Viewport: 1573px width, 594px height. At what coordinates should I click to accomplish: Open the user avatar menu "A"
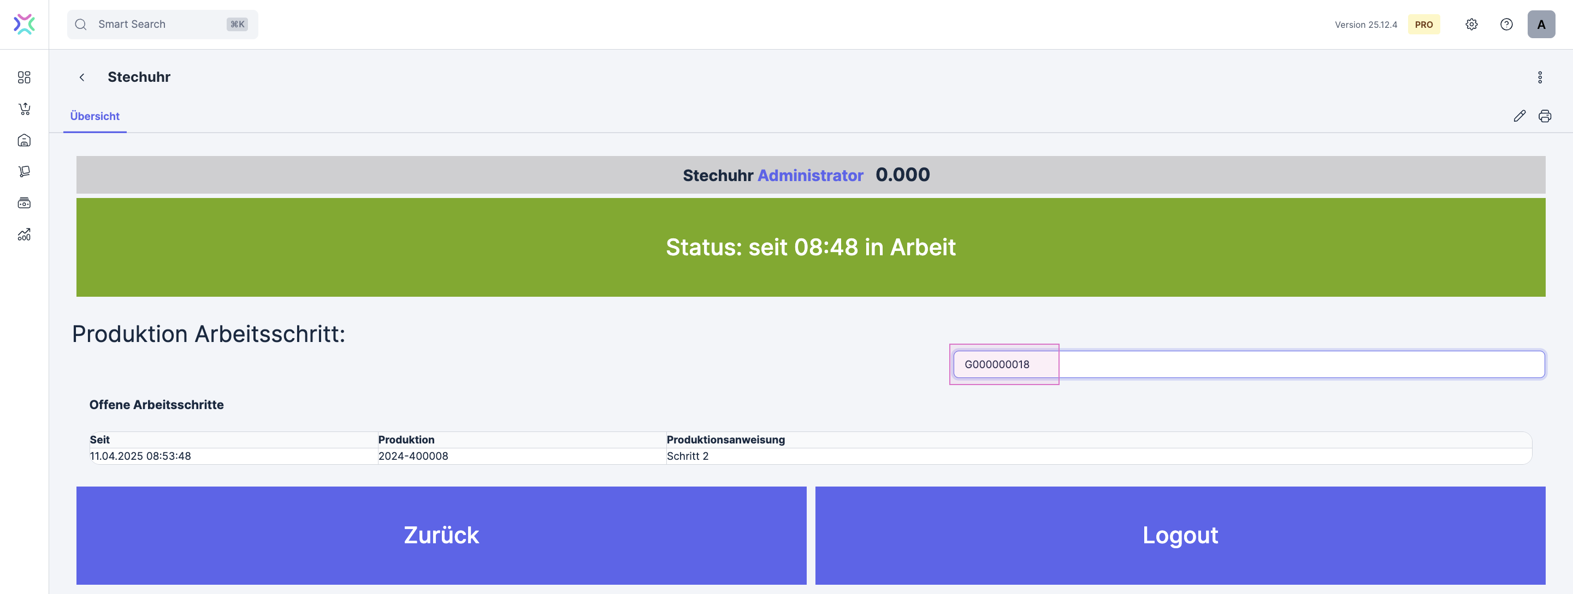(1541, 25)
